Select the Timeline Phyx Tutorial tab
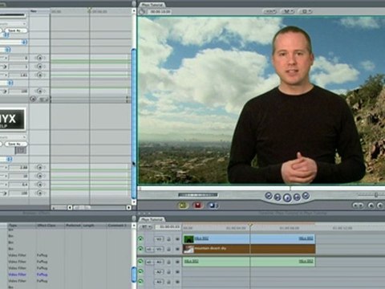The image size is (385, 289). point(152,219)
